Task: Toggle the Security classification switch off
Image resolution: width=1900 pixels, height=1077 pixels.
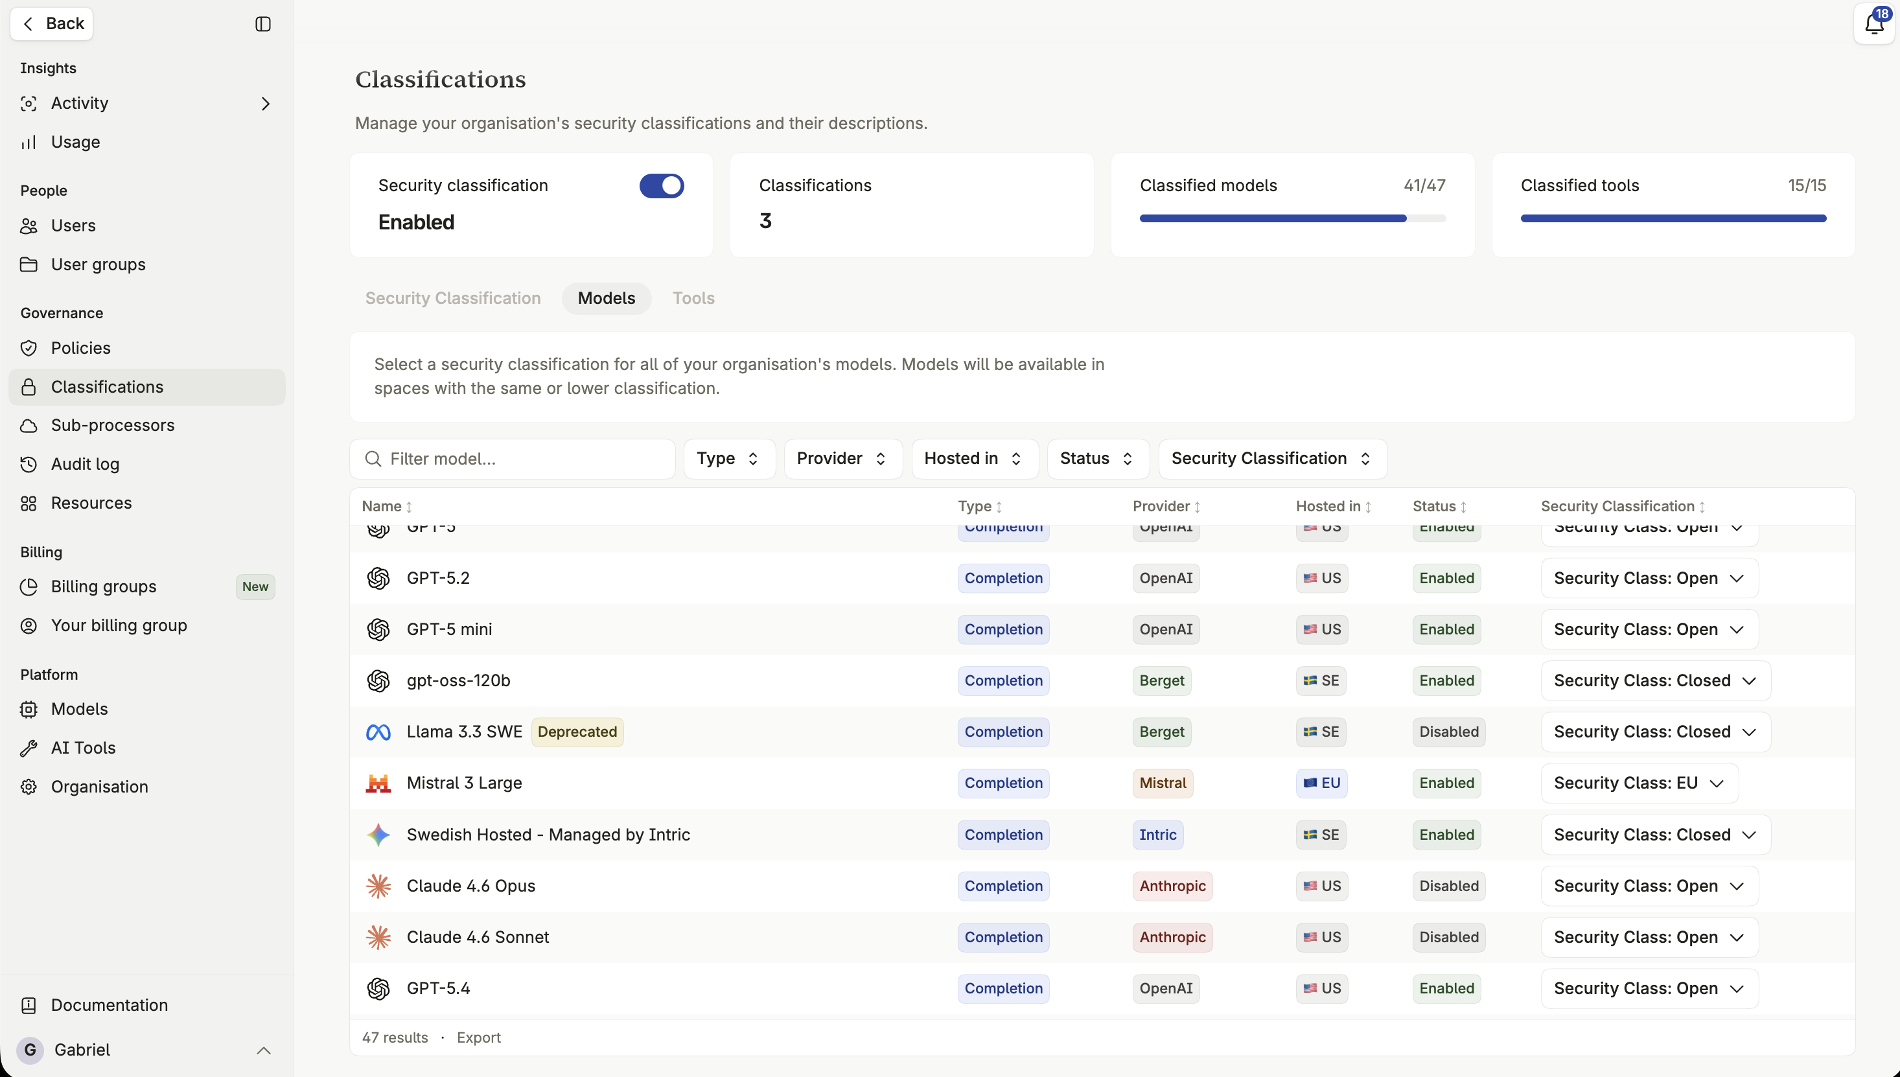Action: 661,186
